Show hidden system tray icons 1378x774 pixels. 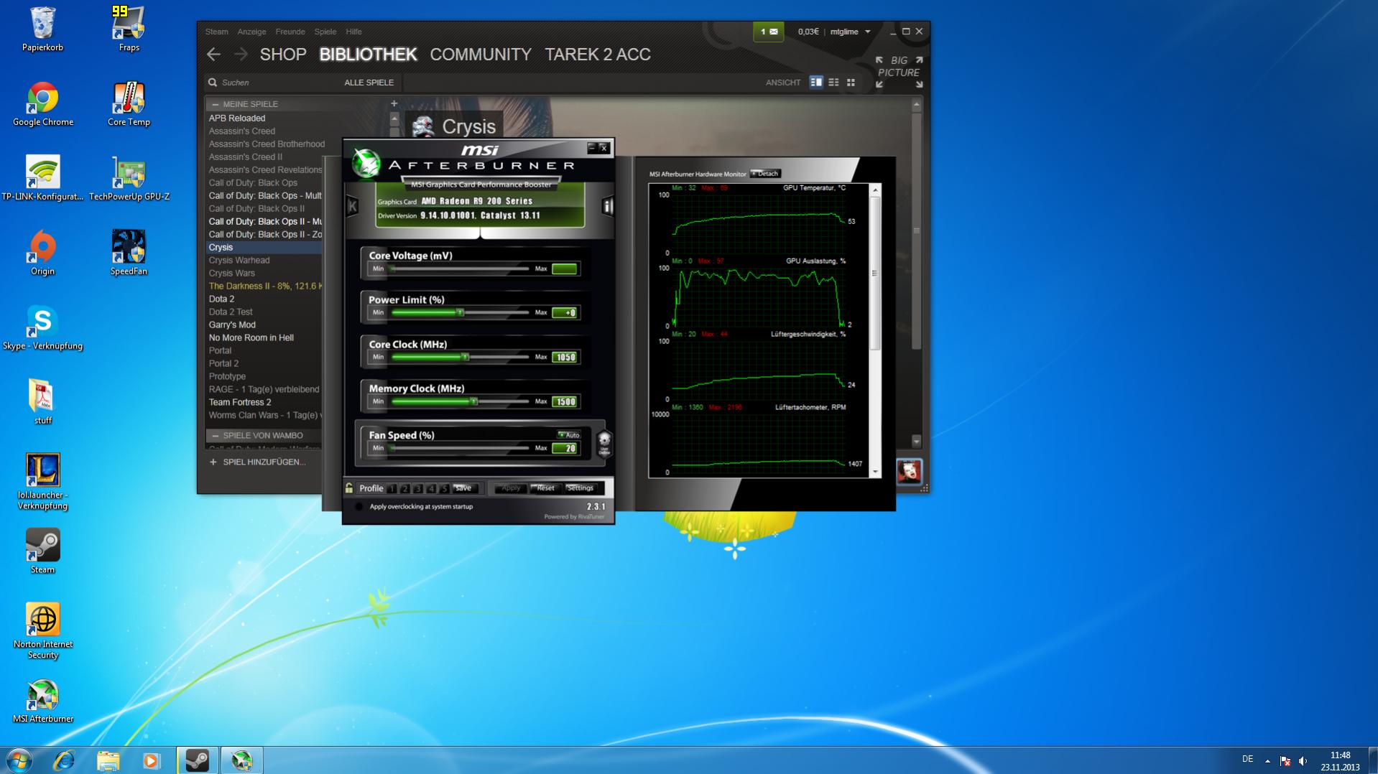click(x=1267, y=760)
